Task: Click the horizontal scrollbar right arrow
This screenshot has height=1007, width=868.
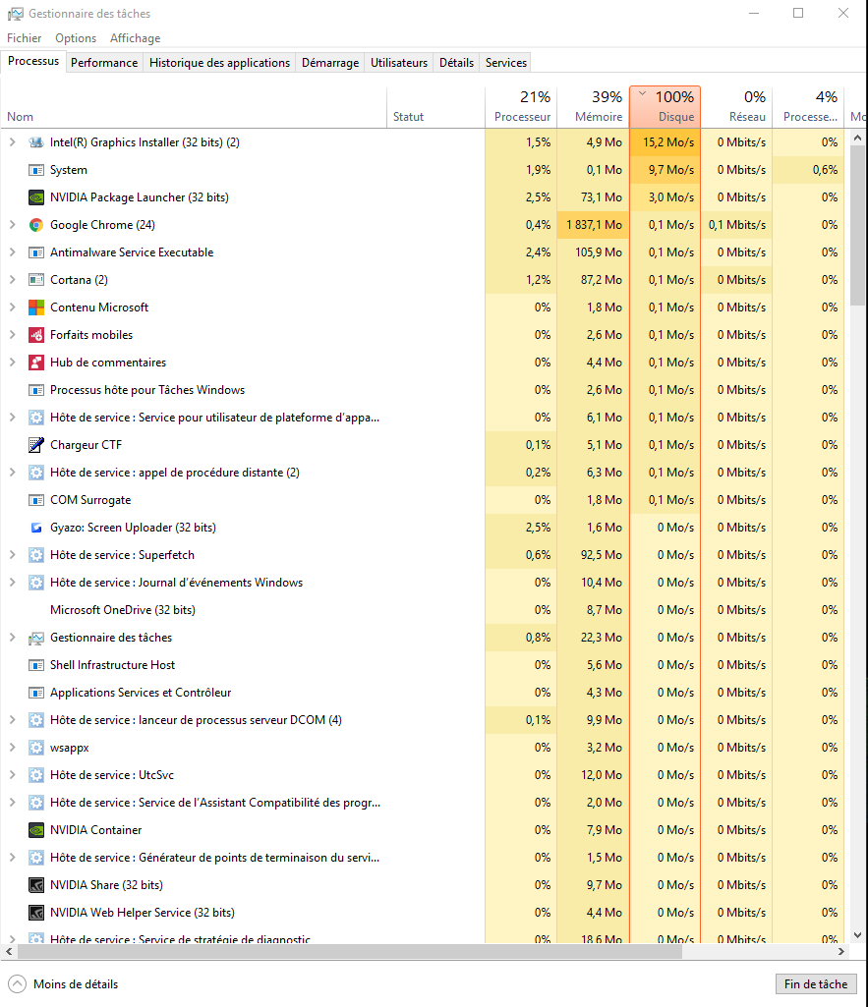Action: [841, 951]
